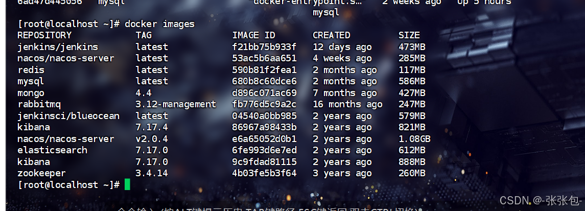The height and width of the screenshot is (211, 585).
Task: Click '16 months ago' created value
Action: pyautogui.click(x=347, y=104)
